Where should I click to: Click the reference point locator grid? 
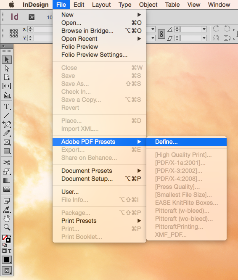coord(13,33)
